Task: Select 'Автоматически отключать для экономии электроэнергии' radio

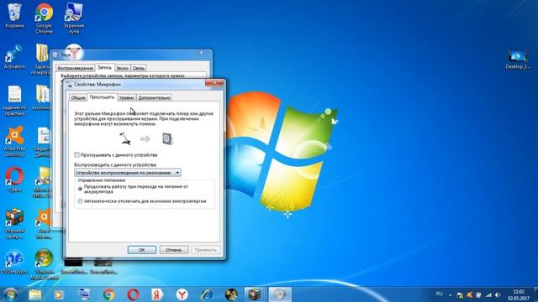Action: point(80,201)
